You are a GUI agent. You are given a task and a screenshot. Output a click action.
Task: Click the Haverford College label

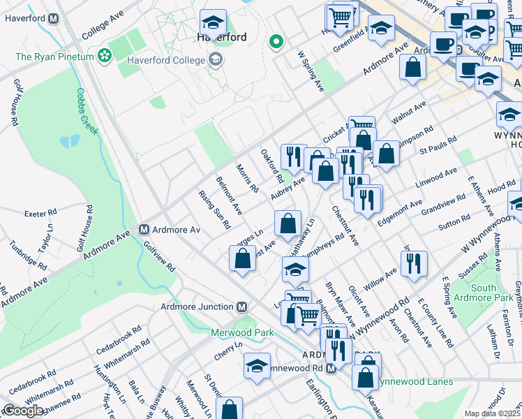pyautogui.click(x=166, y=60)
